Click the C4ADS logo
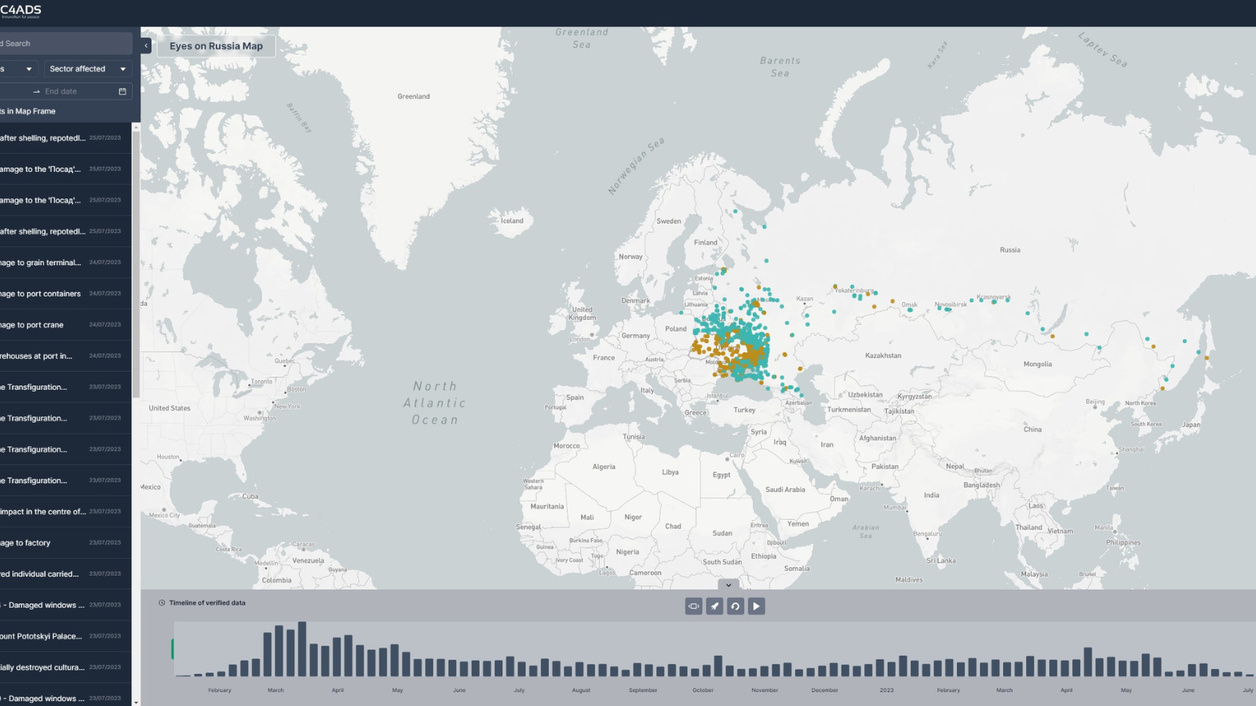 [21, 11]
